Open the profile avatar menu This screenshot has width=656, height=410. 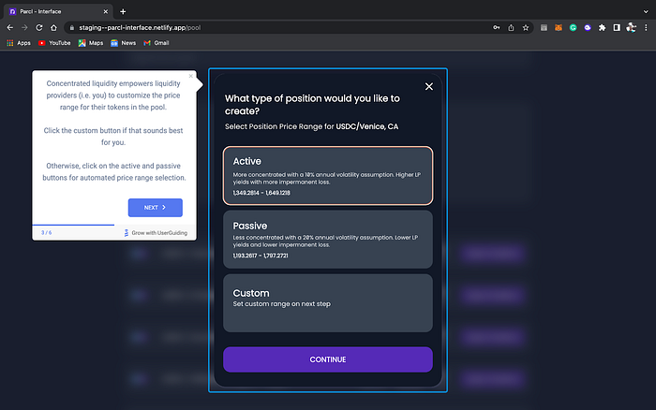point(631,27)
